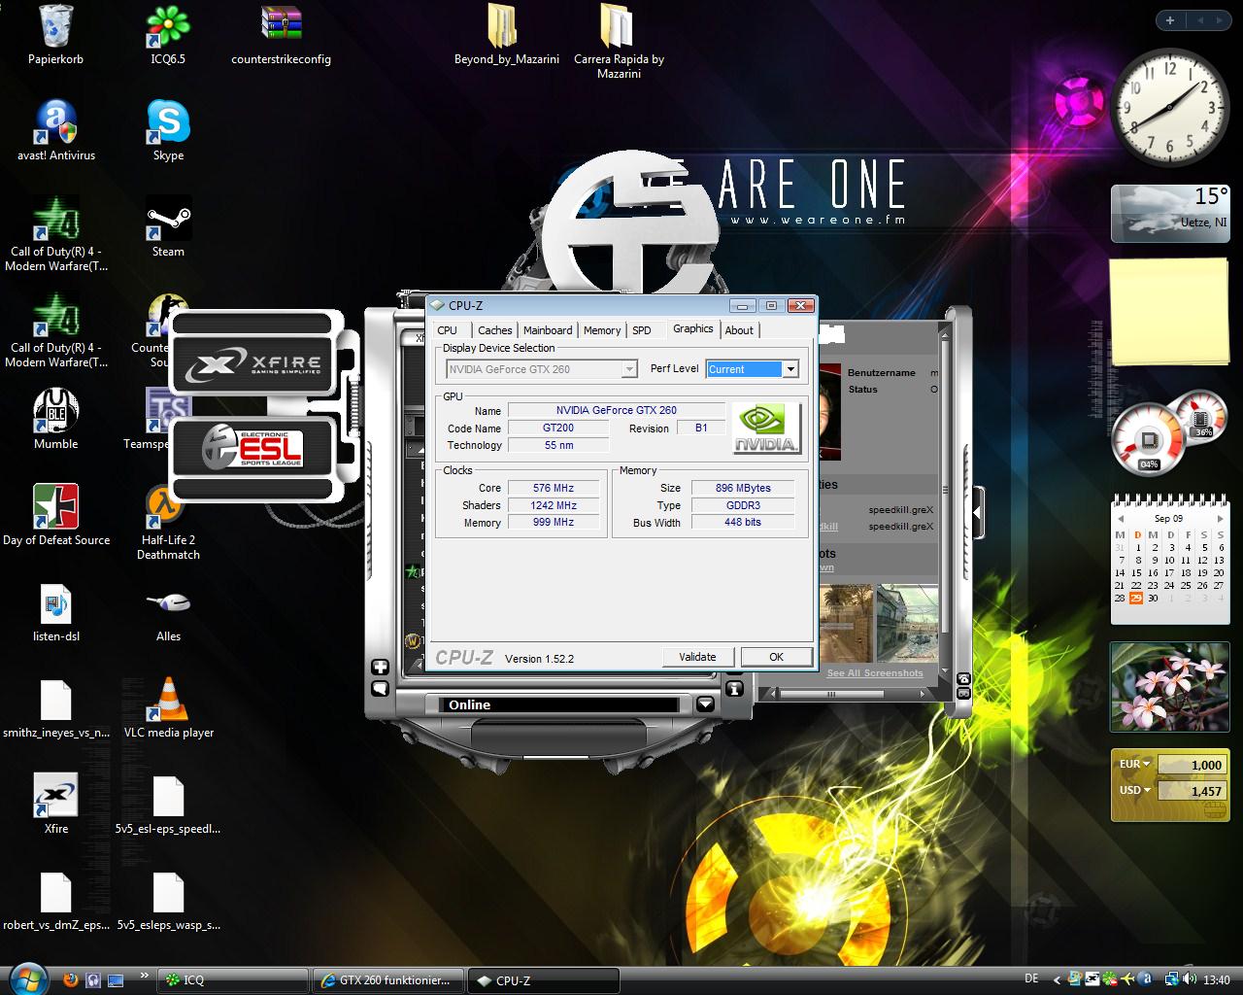Image resolution: width=1243 pixels, height=995 pixels.
Task: Click the Xfire profile vertical scrollbar
Action: coord(946,505)
